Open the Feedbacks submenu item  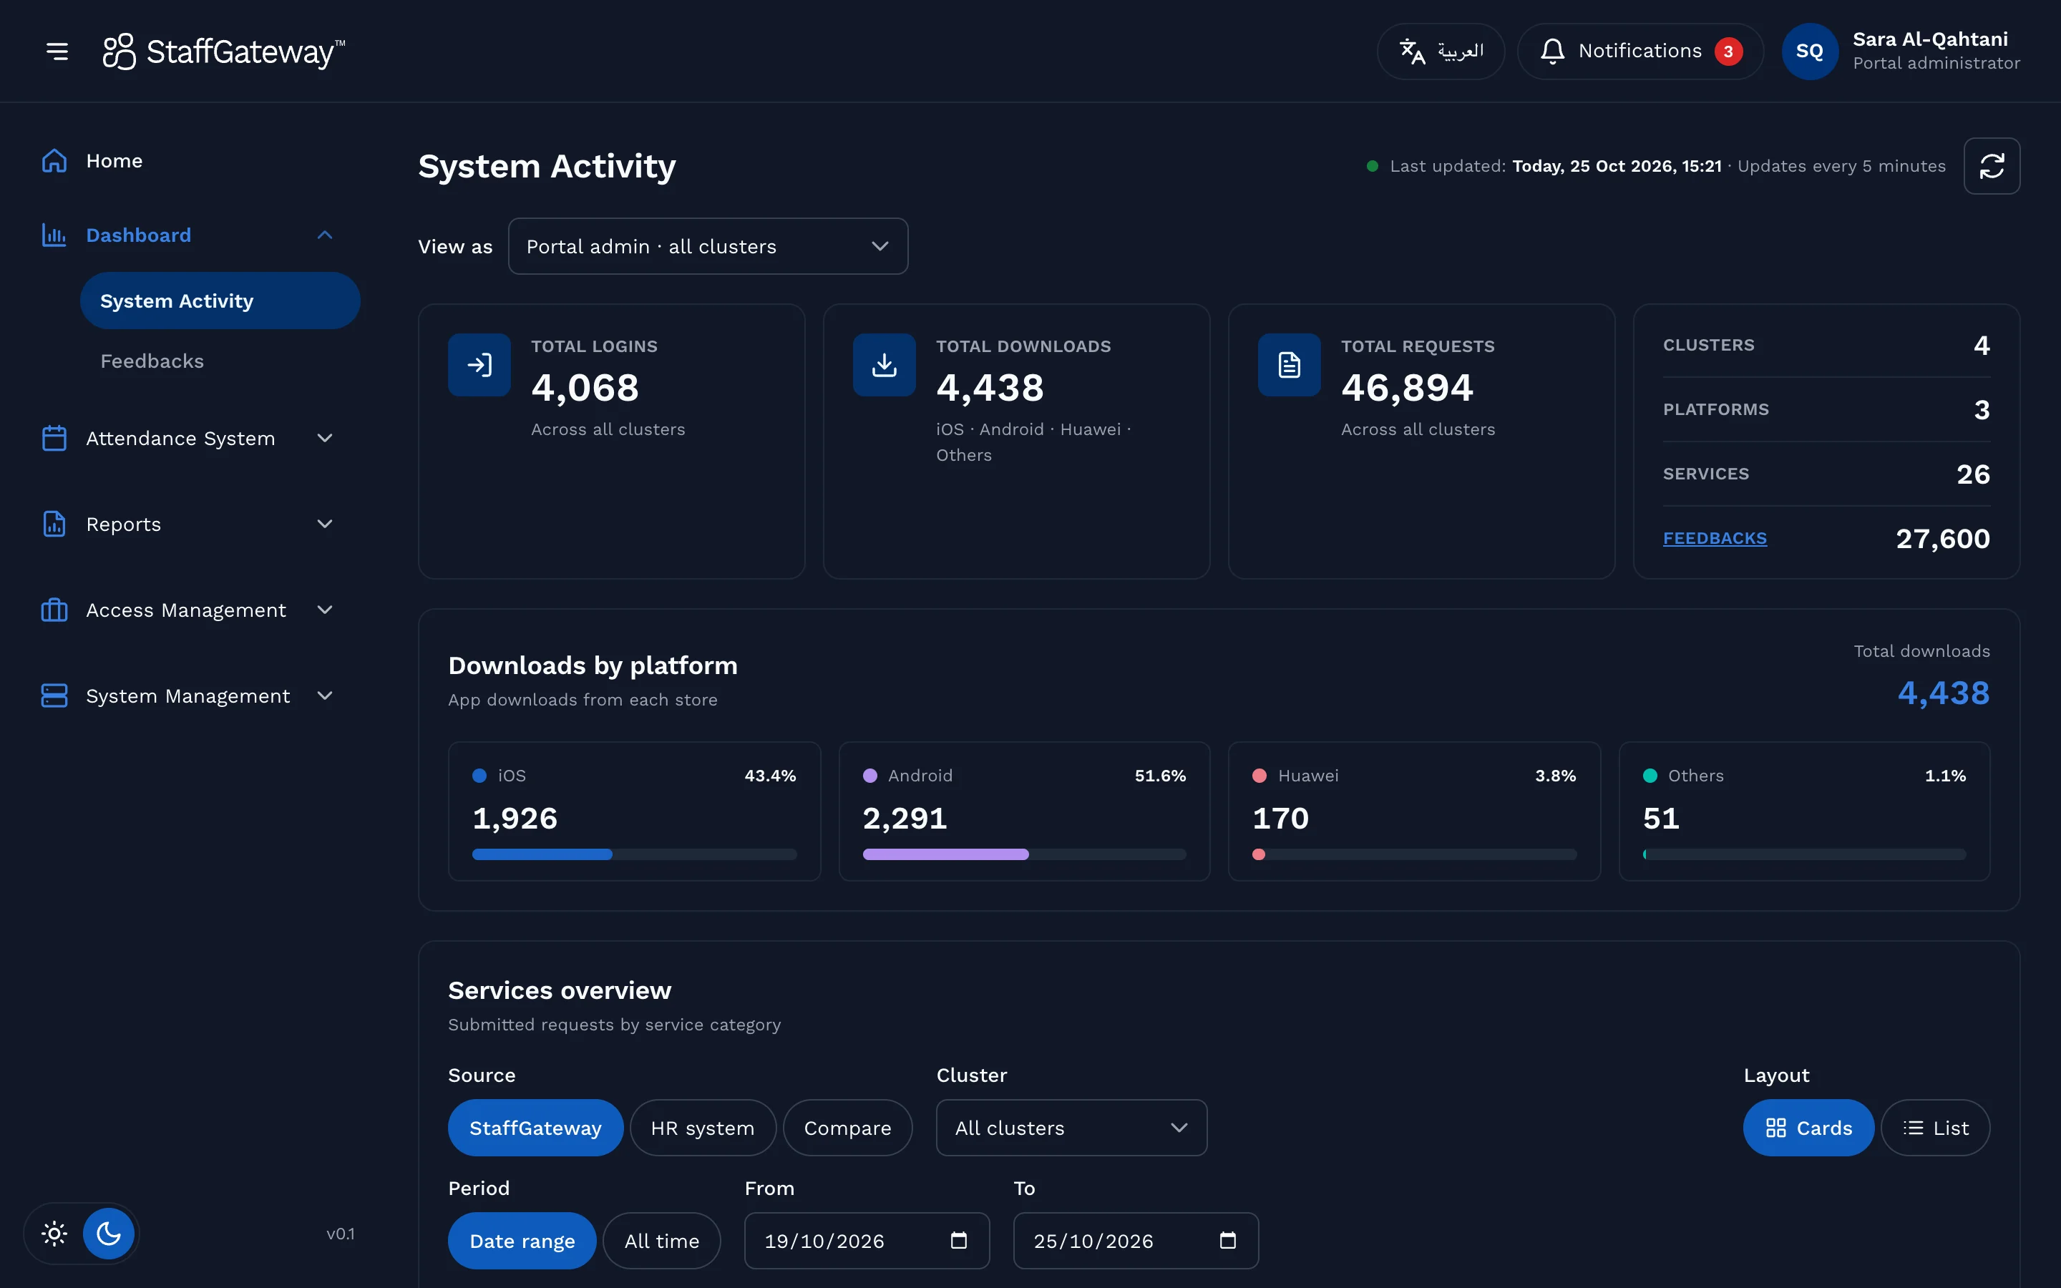tap(152, 361)
